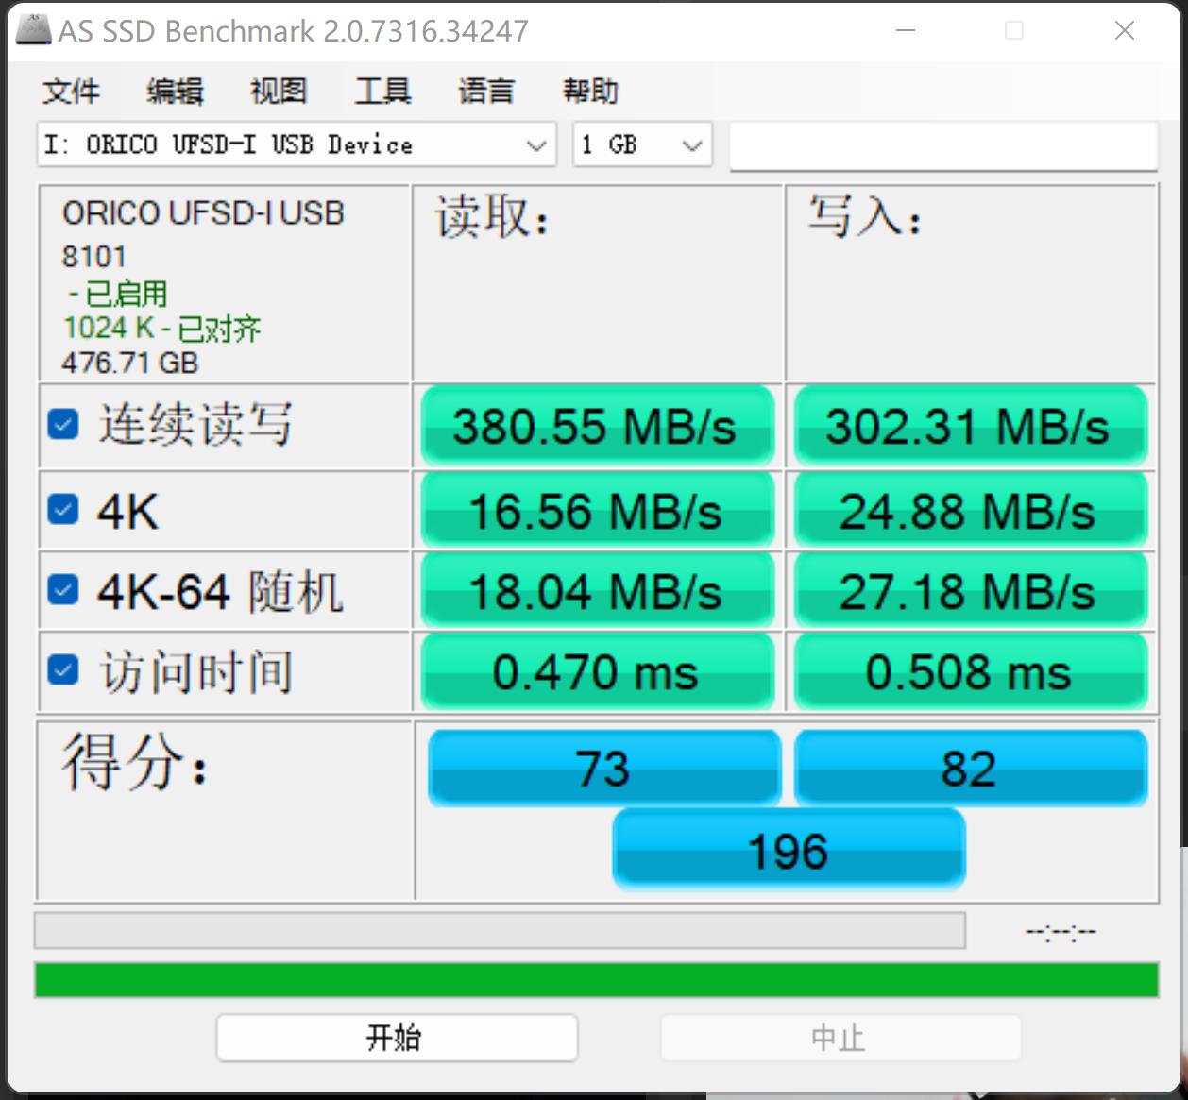Click the AS SSD application icon in title bar
1188x1100 pixels.
[x=34, y=29]
